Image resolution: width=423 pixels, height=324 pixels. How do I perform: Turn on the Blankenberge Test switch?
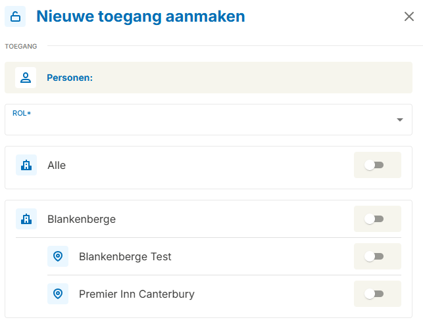(x=375, y=256)
